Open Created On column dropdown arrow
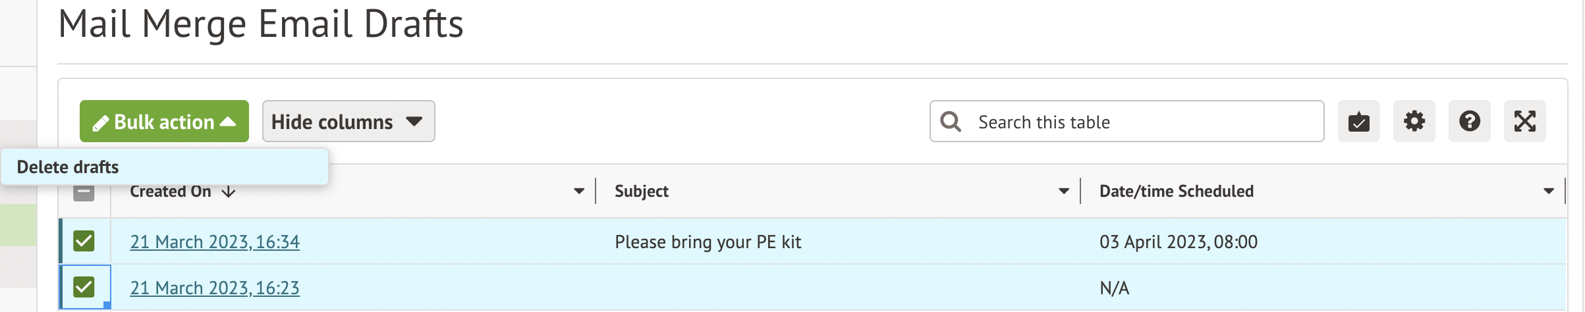This screenshot has height=312, width=1585. point(579,192)
